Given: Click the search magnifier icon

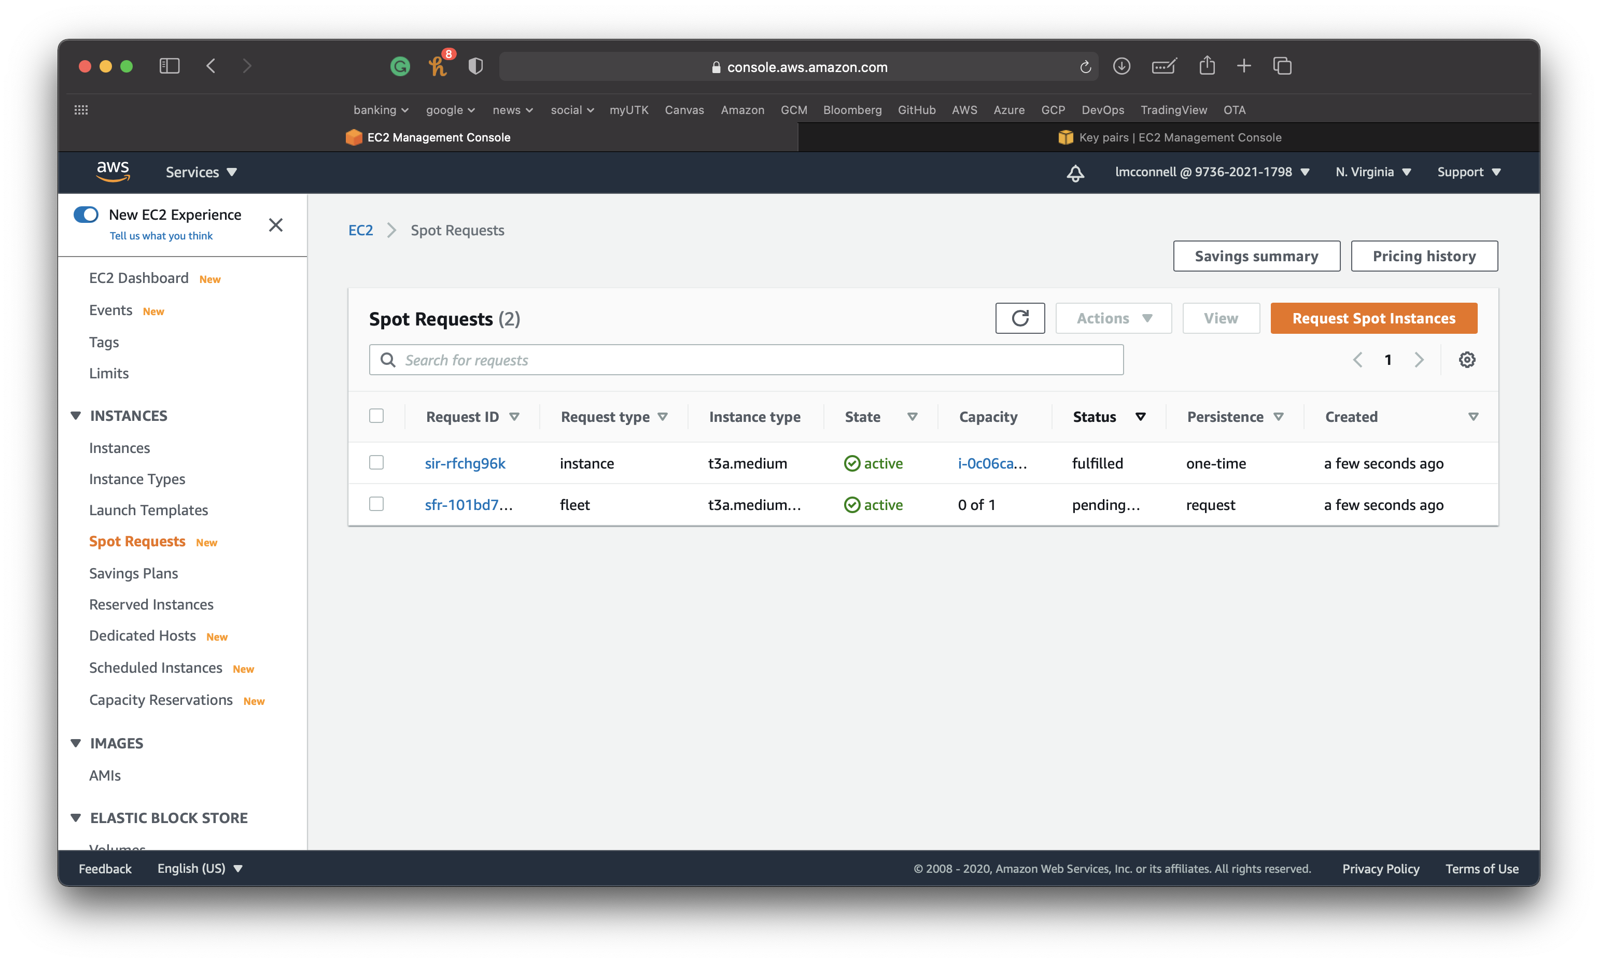Looking at the screenshot, I should (x=388, y=360).
